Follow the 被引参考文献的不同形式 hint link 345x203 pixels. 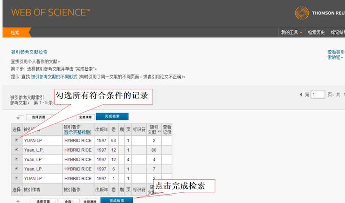tap(54, 77)
